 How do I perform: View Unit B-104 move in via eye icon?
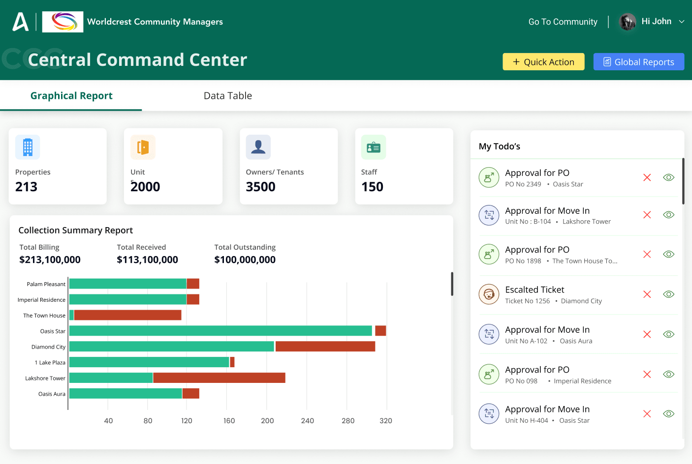click(x=668, y=215)
